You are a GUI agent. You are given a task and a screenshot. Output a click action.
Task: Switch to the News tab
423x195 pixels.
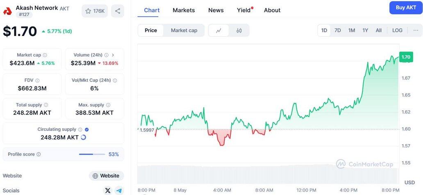216,10
